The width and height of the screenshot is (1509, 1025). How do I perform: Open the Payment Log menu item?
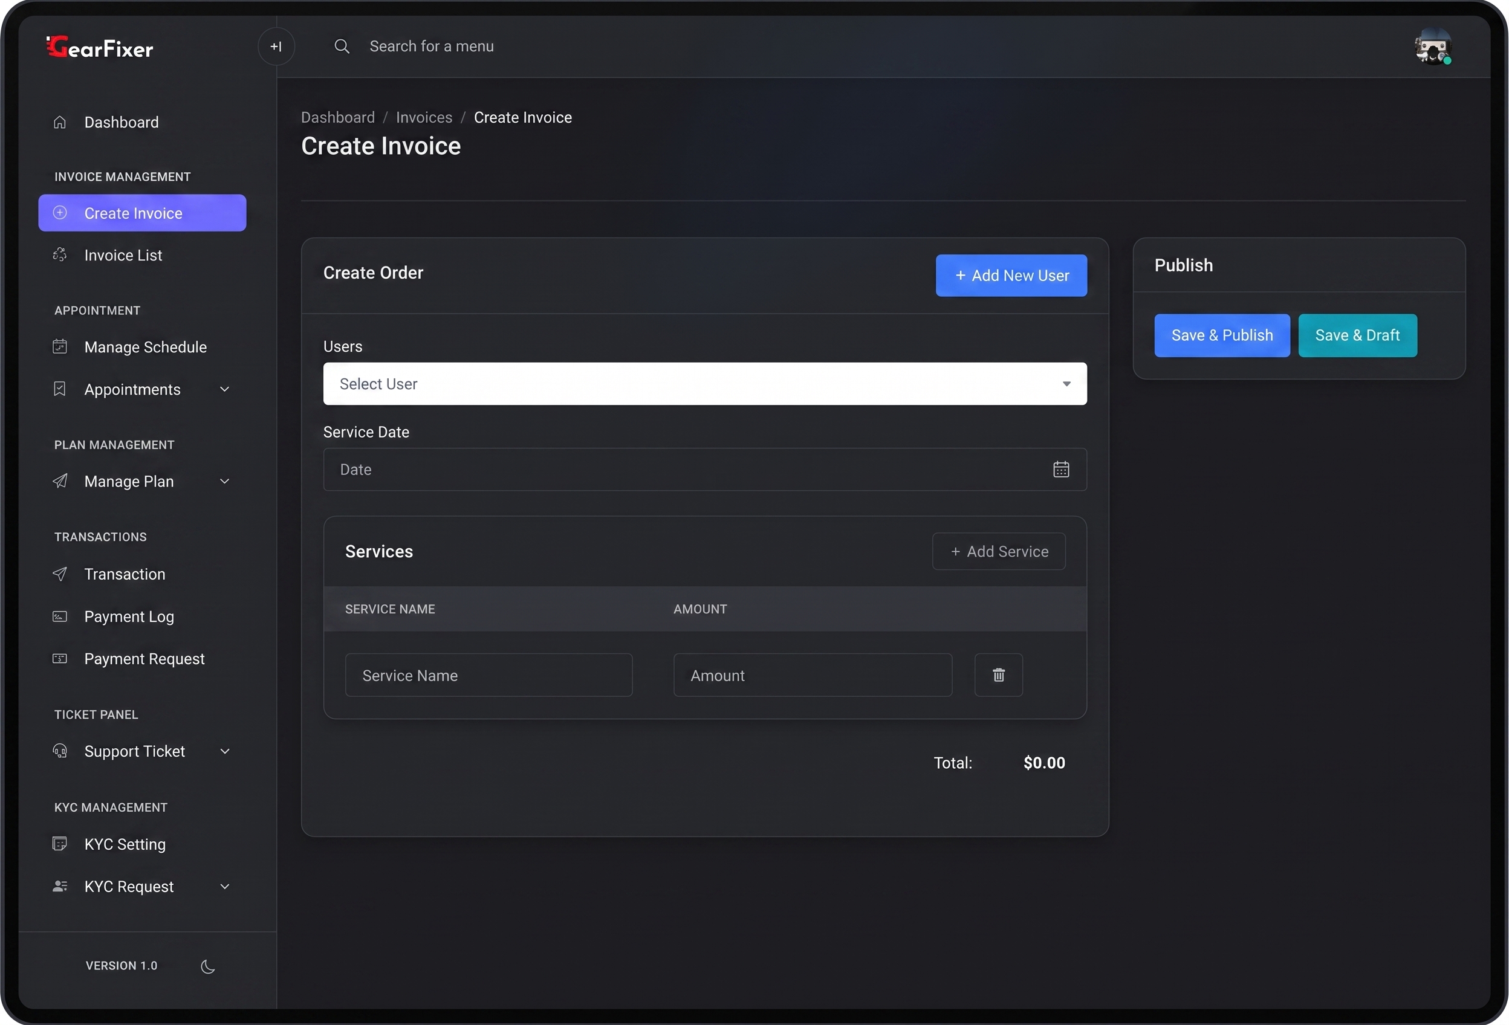[142, 616]
